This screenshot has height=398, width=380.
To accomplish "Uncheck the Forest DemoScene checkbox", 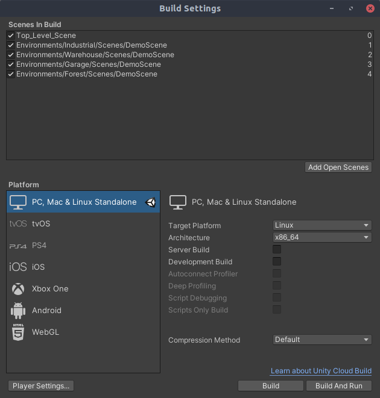I will click(11, 74).
